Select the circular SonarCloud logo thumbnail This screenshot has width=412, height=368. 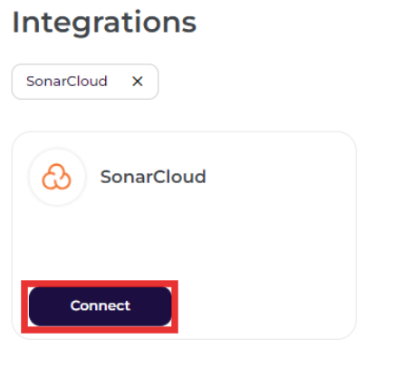pos(57,177)
